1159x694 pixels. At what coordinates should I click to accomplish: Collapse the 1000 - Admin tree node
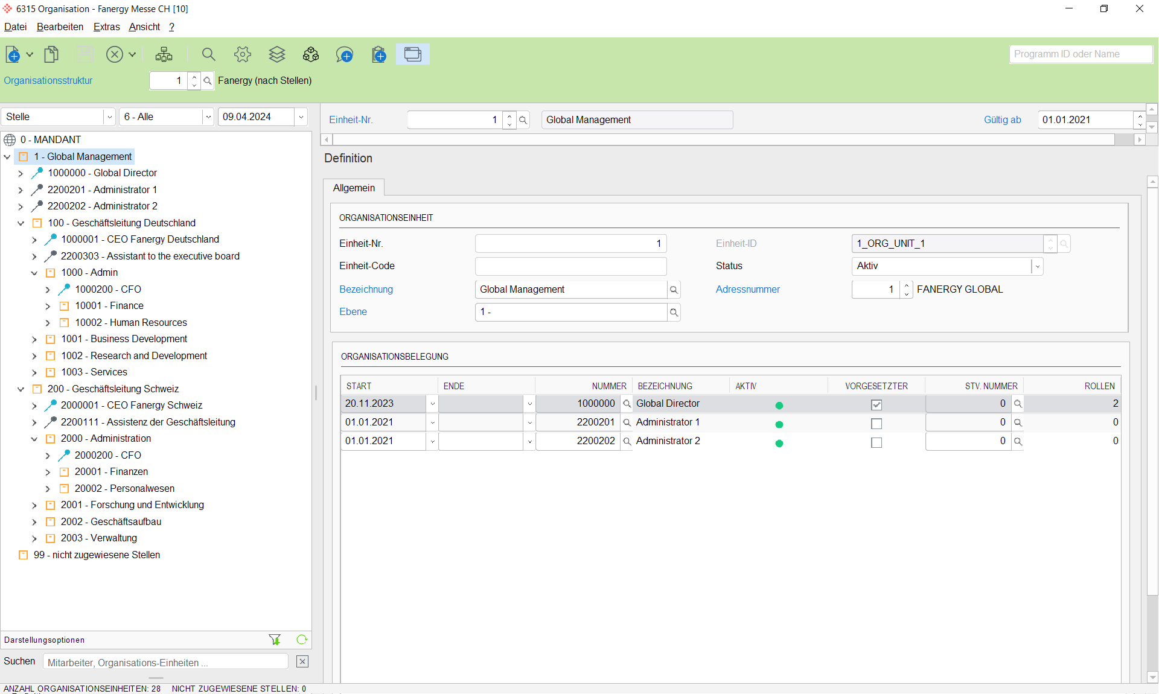point(34,273)
